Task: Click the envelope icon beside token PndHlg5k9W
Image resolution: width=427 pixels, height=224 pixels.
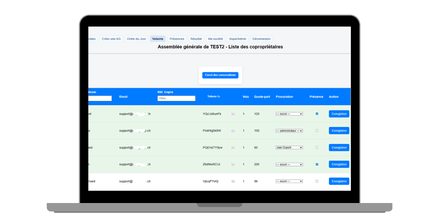Action: click(x=233, y=131)
